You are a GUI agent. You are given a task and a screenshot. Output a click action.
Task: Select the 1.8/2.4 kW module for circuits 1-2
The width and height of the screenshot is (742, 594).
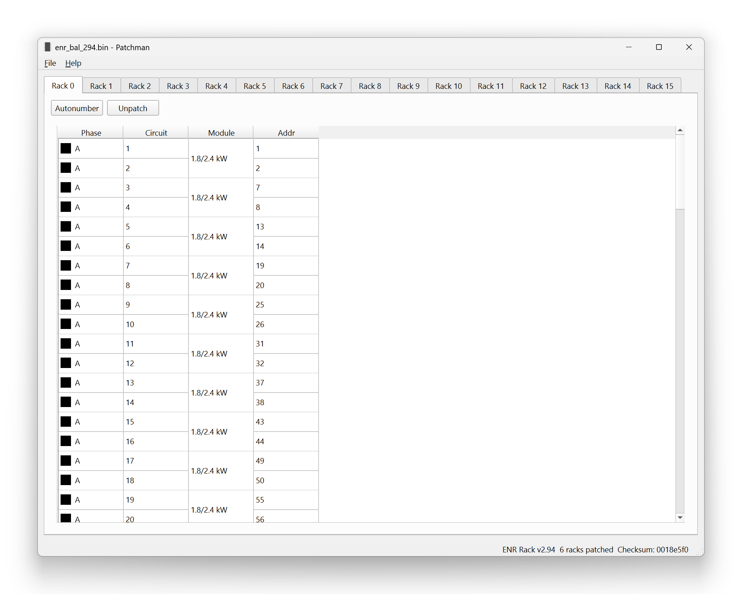pos(221,158)
